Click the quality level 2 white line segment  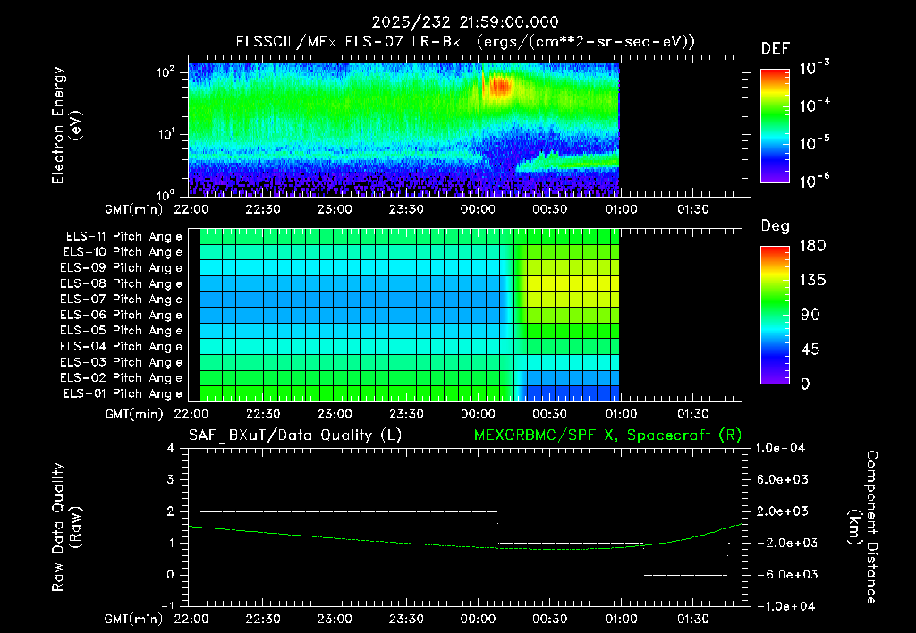tap(349, 511)
